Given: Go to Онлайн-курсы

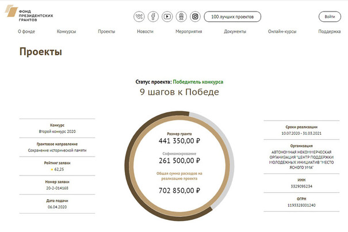Looking at the screenshot, I should coord(282,32).
